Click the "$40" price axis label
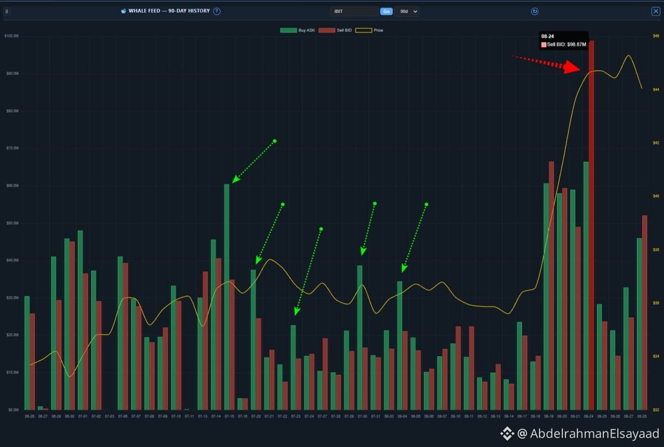 656,196
